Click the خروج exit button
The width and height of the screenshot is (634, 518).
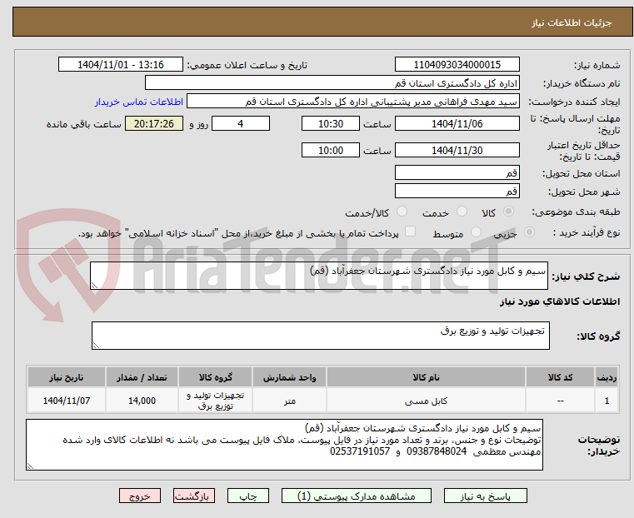140,496
